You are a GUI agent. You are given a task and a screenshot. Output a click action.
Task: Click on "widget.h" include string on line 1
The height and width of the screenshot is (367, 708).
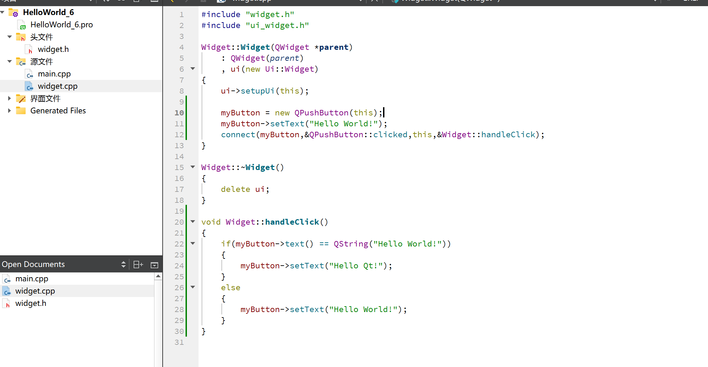270,14
